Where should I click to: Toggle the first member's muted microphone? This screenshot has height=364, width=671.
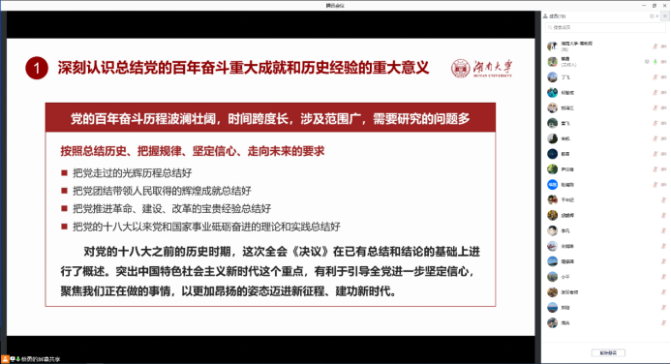pos(655,46)
